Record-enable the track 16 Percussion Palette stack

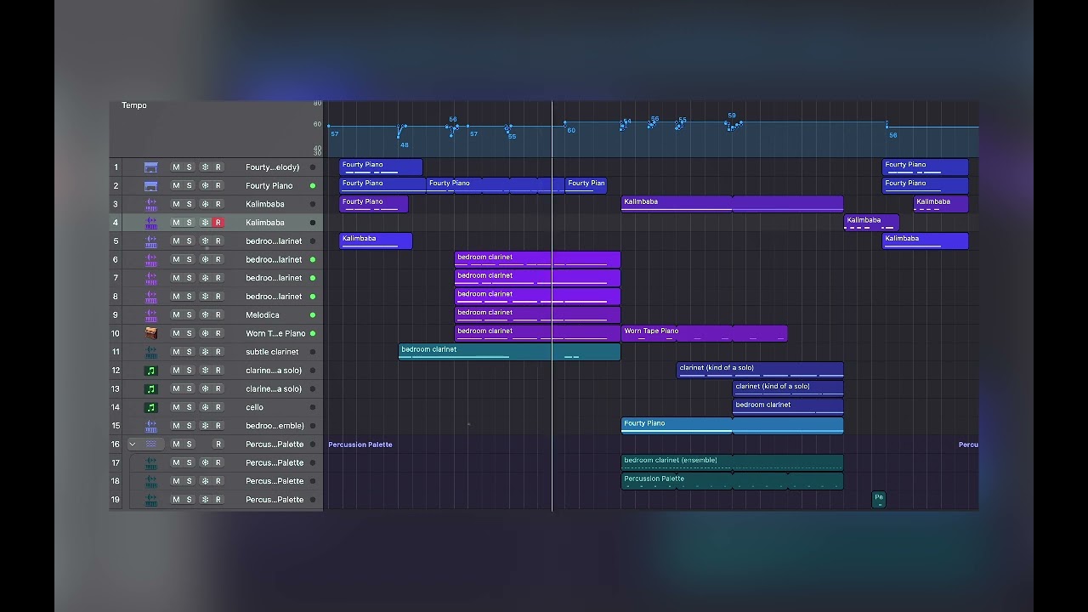tap(218, 445)
